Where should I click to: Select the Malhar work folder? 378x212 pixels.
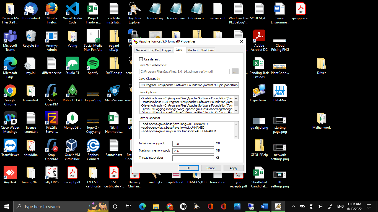(322, 121)
